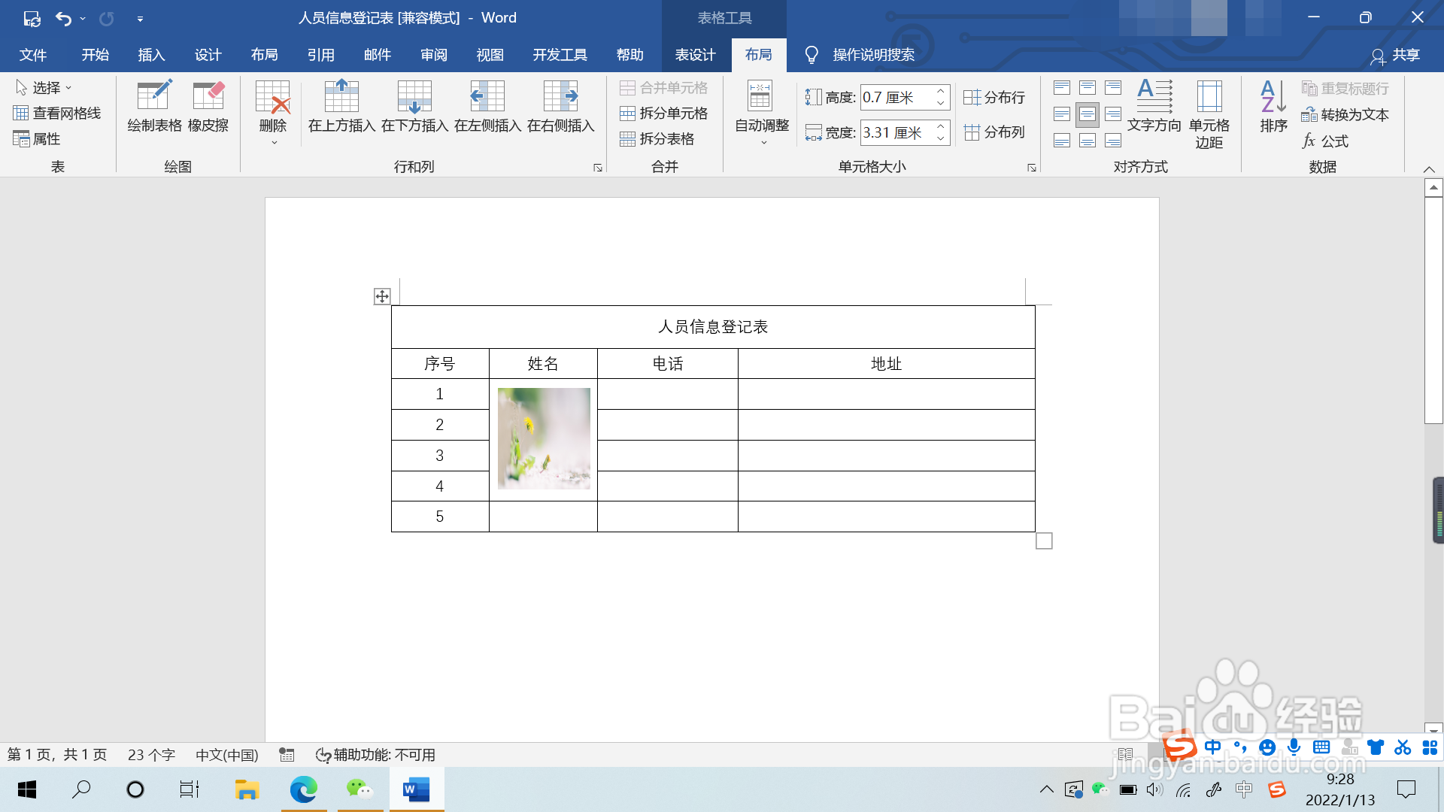
Task: Increase the row height with the spinner's up arrow
Action: (940, 92)
